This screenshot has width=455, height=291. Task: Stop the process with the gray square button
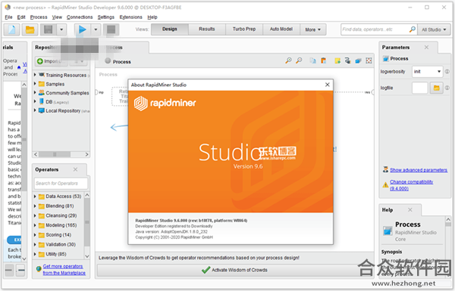(x=111, y=29)
